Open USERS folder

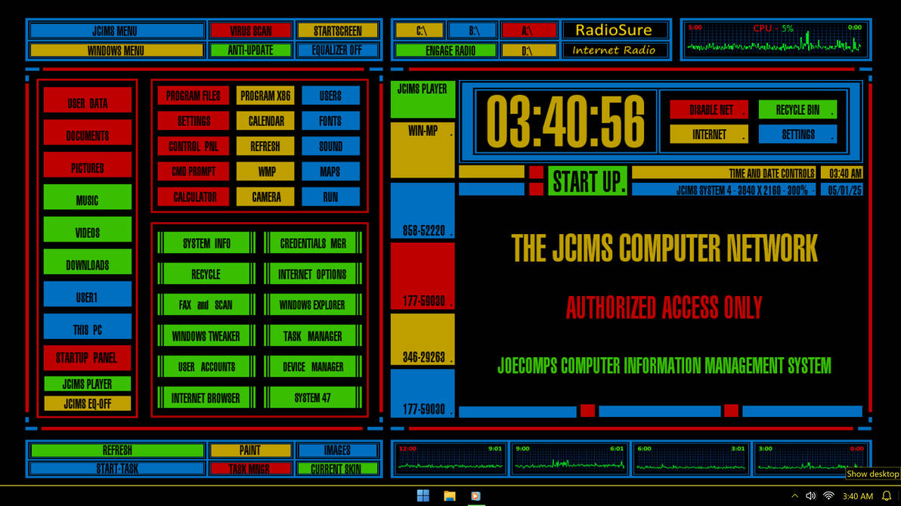click(x=330, y=96)
